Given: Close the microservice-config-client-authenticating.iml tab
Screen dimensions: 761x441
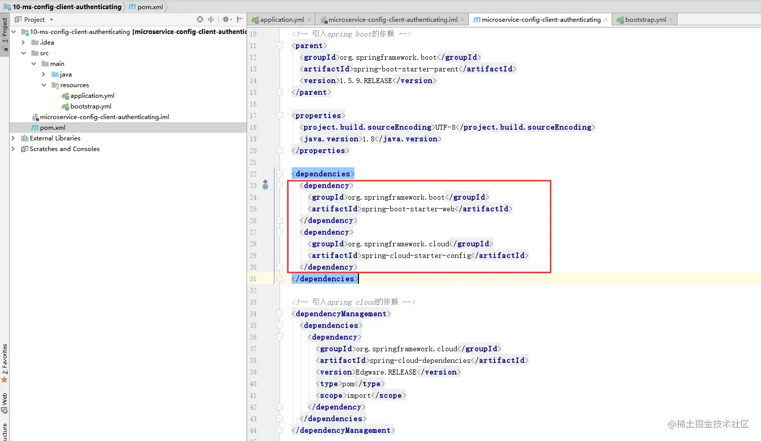Looking at the screenshot, I should point(462,20).
